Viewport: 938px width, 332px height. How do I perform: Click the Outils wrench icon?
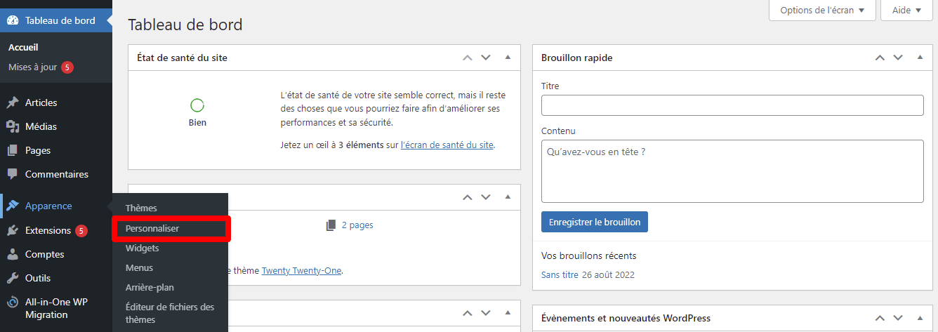[13, 278]
